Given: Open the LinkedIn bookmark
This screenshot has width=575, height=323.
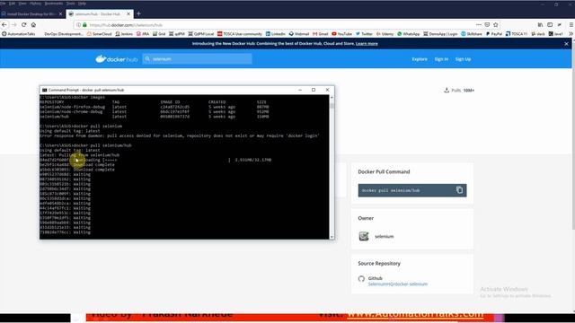Looking at the screenshot, I should 276,34.
